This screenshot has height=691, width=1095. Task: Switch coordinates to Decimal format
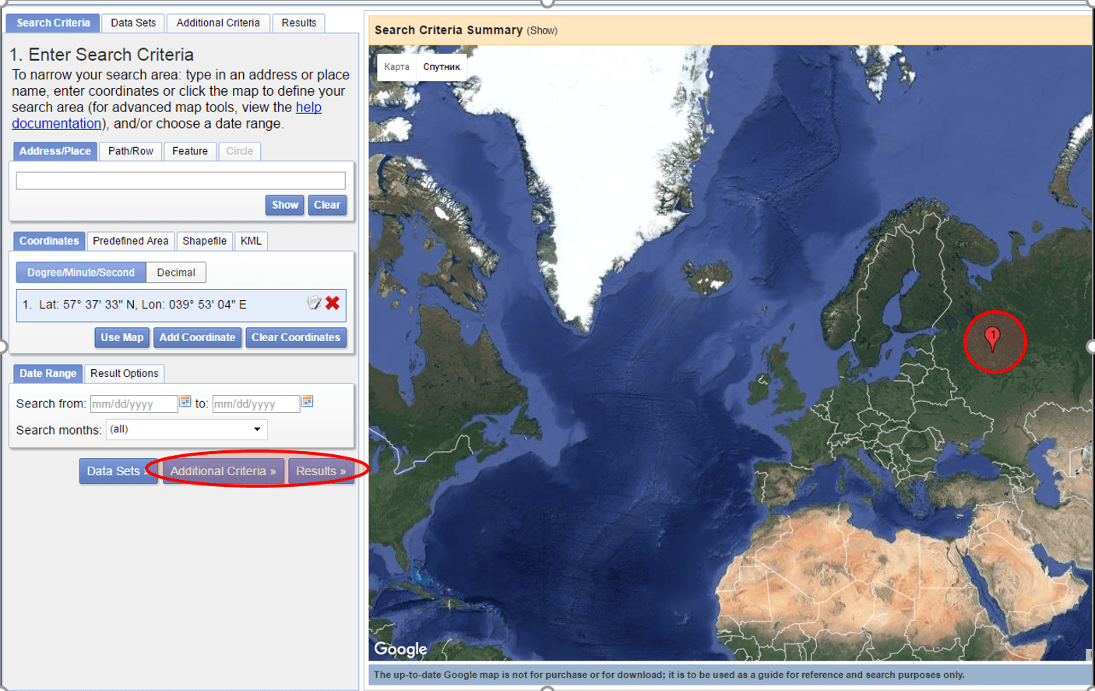(176, 273)
